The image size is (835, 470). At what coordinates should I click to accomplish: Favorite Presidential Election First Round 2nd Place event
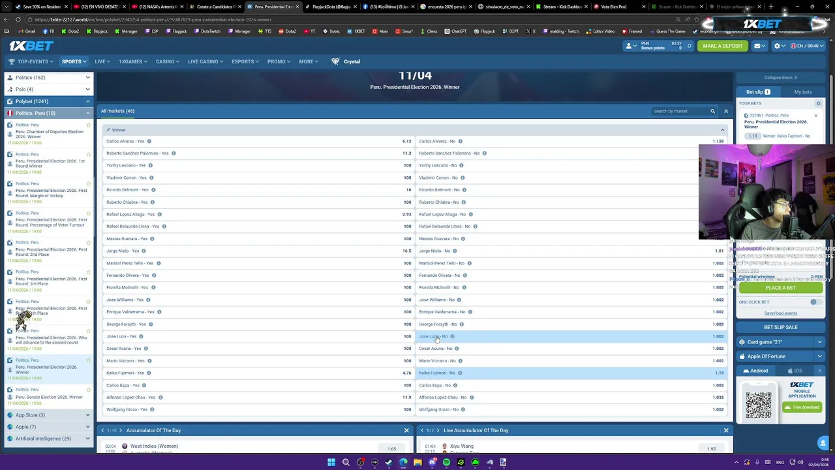pos(88,242)
